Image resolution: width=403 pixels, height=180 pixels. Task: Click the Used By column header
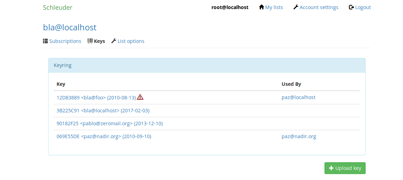[291, 84]
